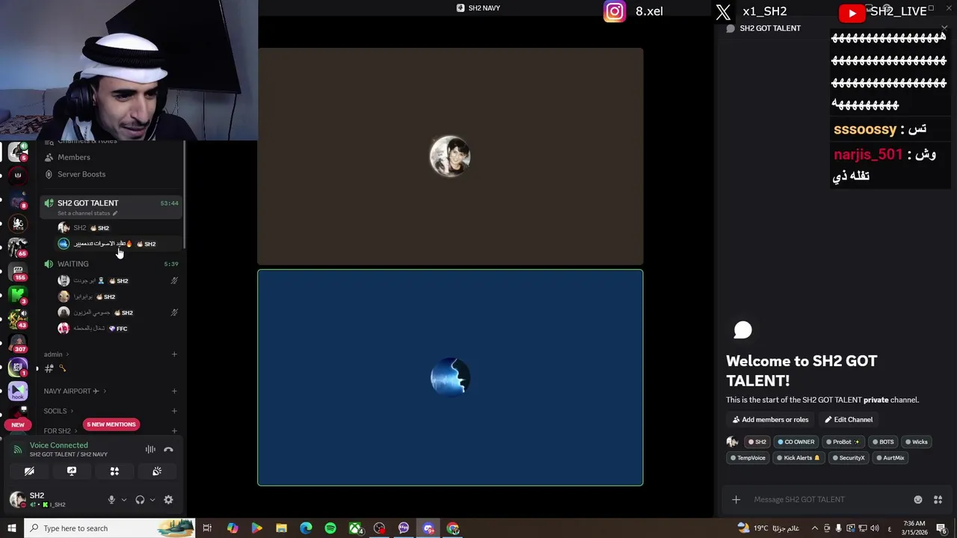This screenshot has height=538, width=957.
Task: Open server icon with 155 badge
Action: tap(18, 270)
